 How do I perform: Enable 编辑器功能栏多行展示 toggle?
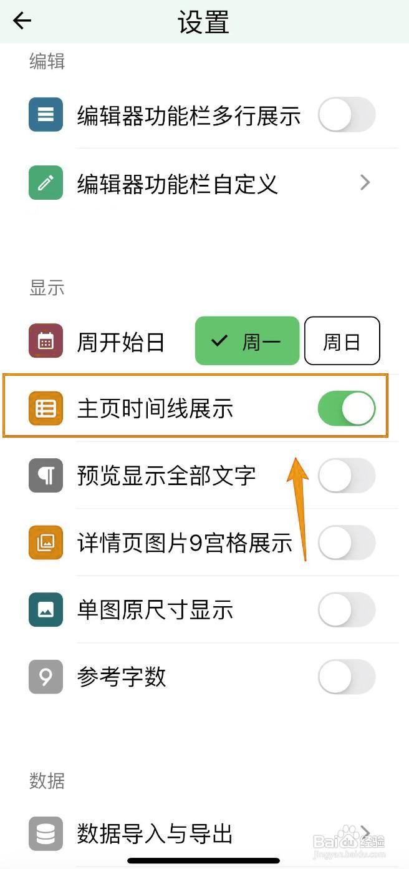(x=347, y=115)
